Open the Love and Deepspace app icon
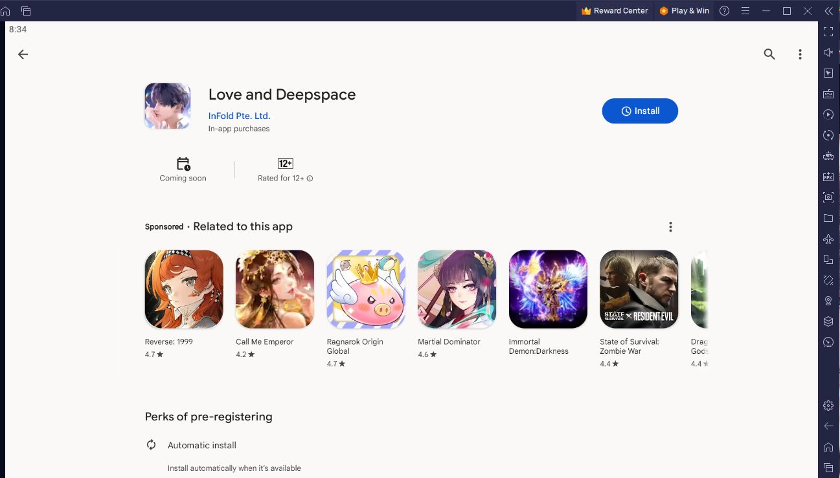 point(167,105)
